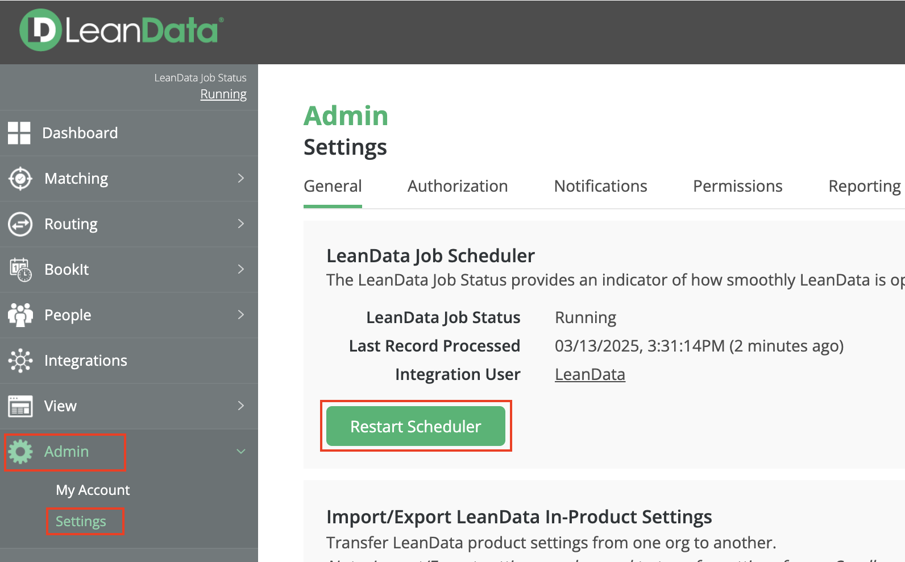Click the Integrations hub icon
This screenshot has height=562, width=905.
(x=20, y=361)
